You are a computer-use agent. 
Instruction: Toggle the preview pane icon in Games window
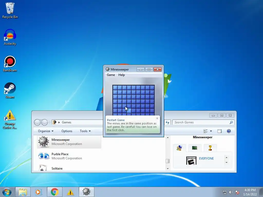(x=220, y=131)
